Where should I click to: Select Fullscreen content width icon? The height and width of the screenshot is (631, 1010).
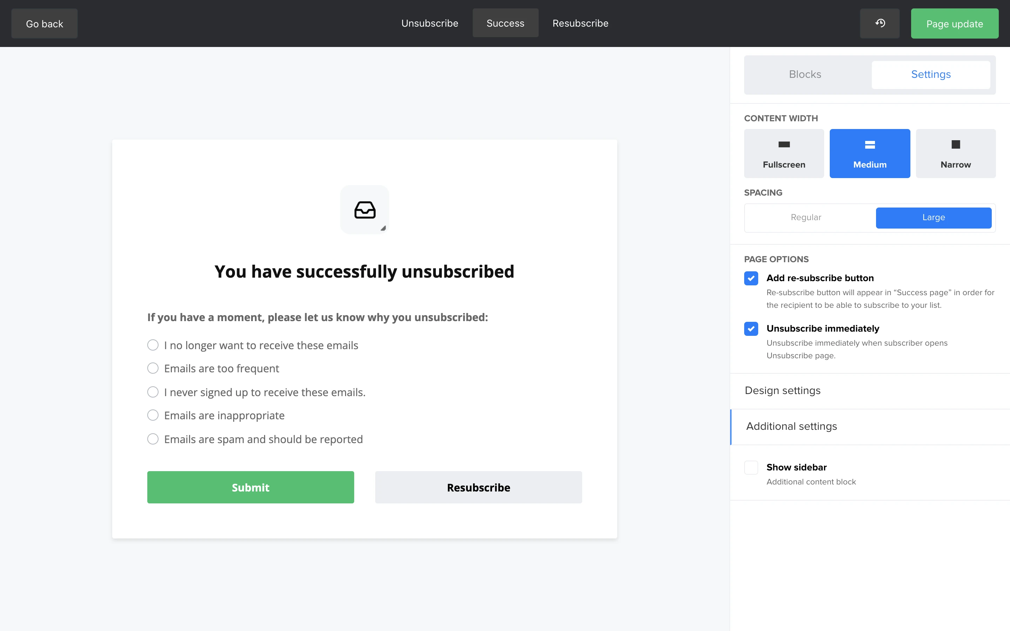coord(784,144)
